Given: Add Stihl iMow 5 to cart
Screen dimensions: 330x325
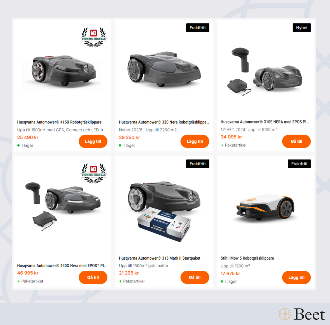Looking at the screenshot, I should [296, 277].
